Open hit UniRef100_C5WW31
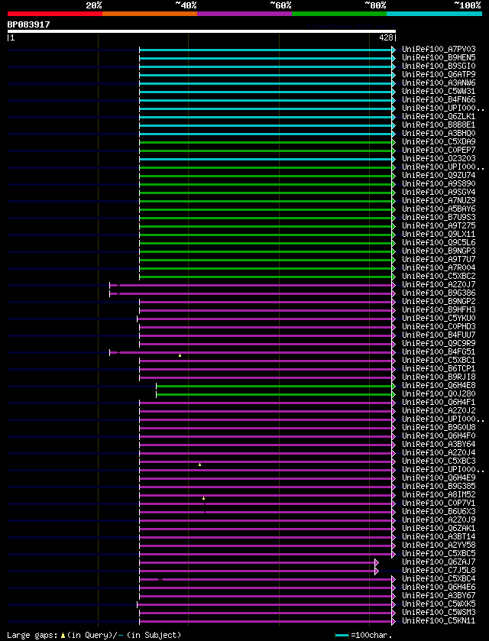 (439, 92)
